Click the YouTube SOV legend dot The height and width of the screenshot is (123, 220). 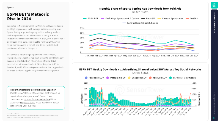click(150, 78)
